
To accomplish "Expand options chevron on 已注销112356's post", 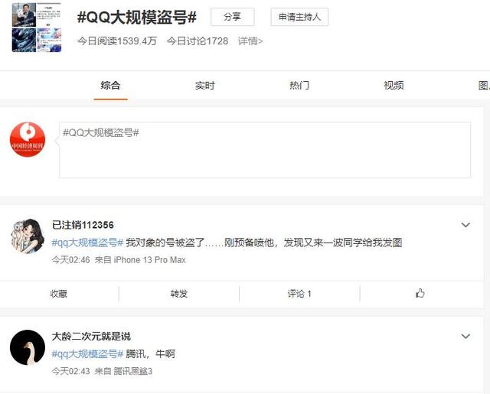I will [465, 225].
